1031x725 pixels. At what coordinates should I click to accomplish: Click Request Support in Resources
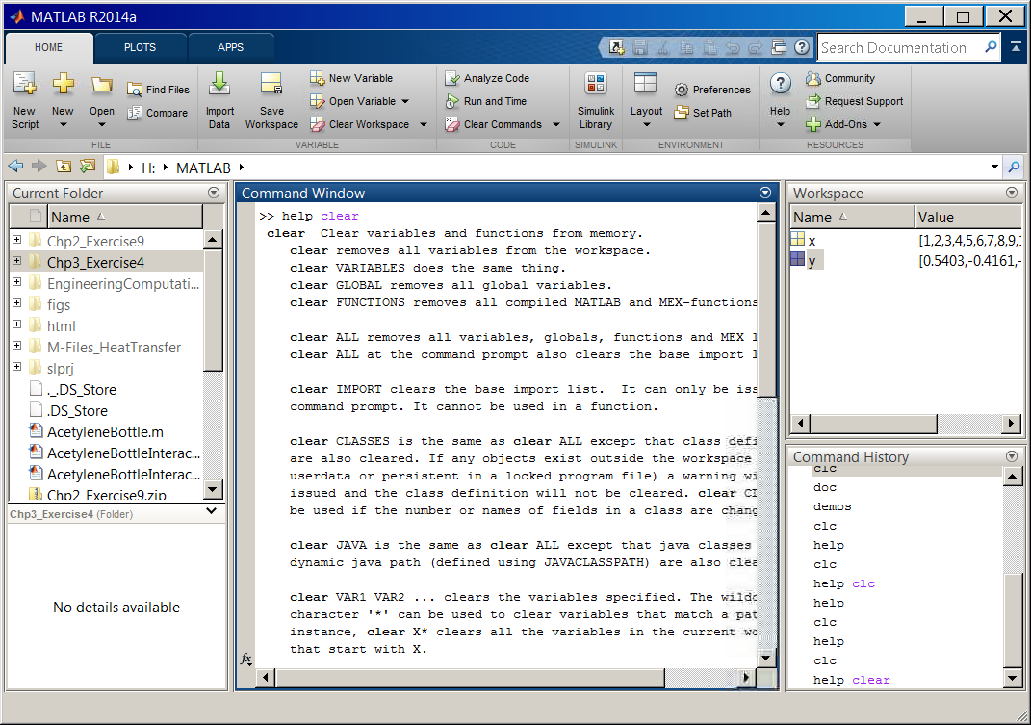(x=855, y=101)
